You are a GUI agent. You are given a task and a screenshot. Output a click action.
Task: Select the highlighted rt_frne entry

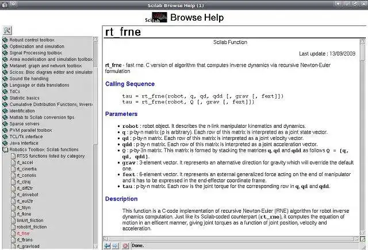tap(23, 233)
